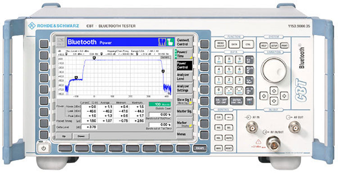Select marker 1 on the power trace
338x173 pixels.
[x=76, y=77]
